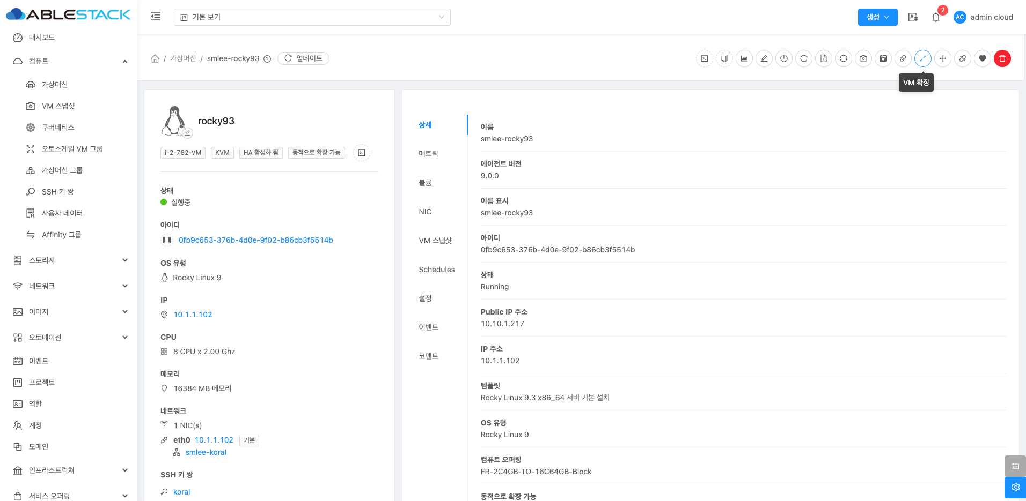Screen dimensions: 1026x501
Task: Open the 생성 create dropdown button
Action: 877,17
